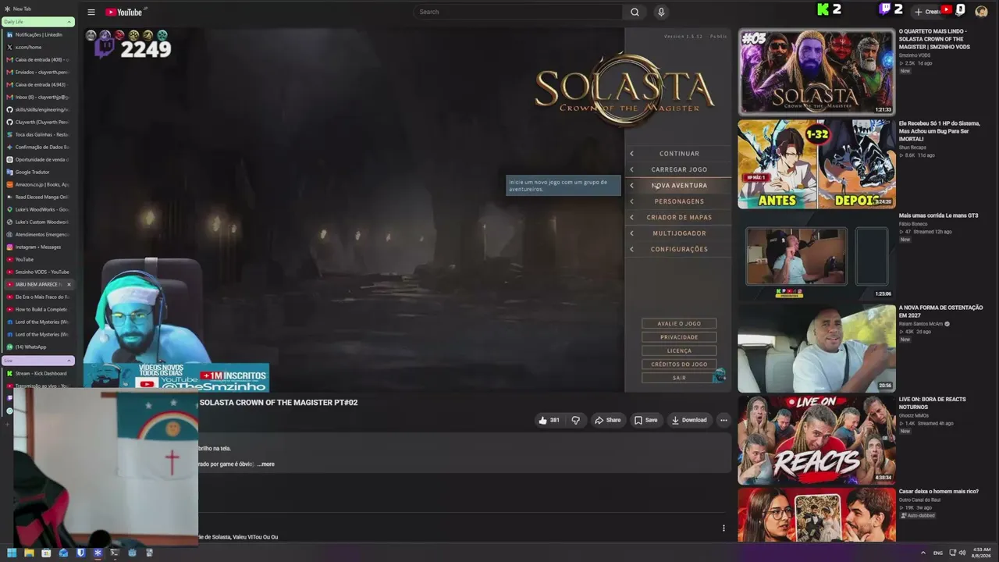Screen dimensions: 999x562
Task: Expand the description with ...more
Action: click(265, 464)
